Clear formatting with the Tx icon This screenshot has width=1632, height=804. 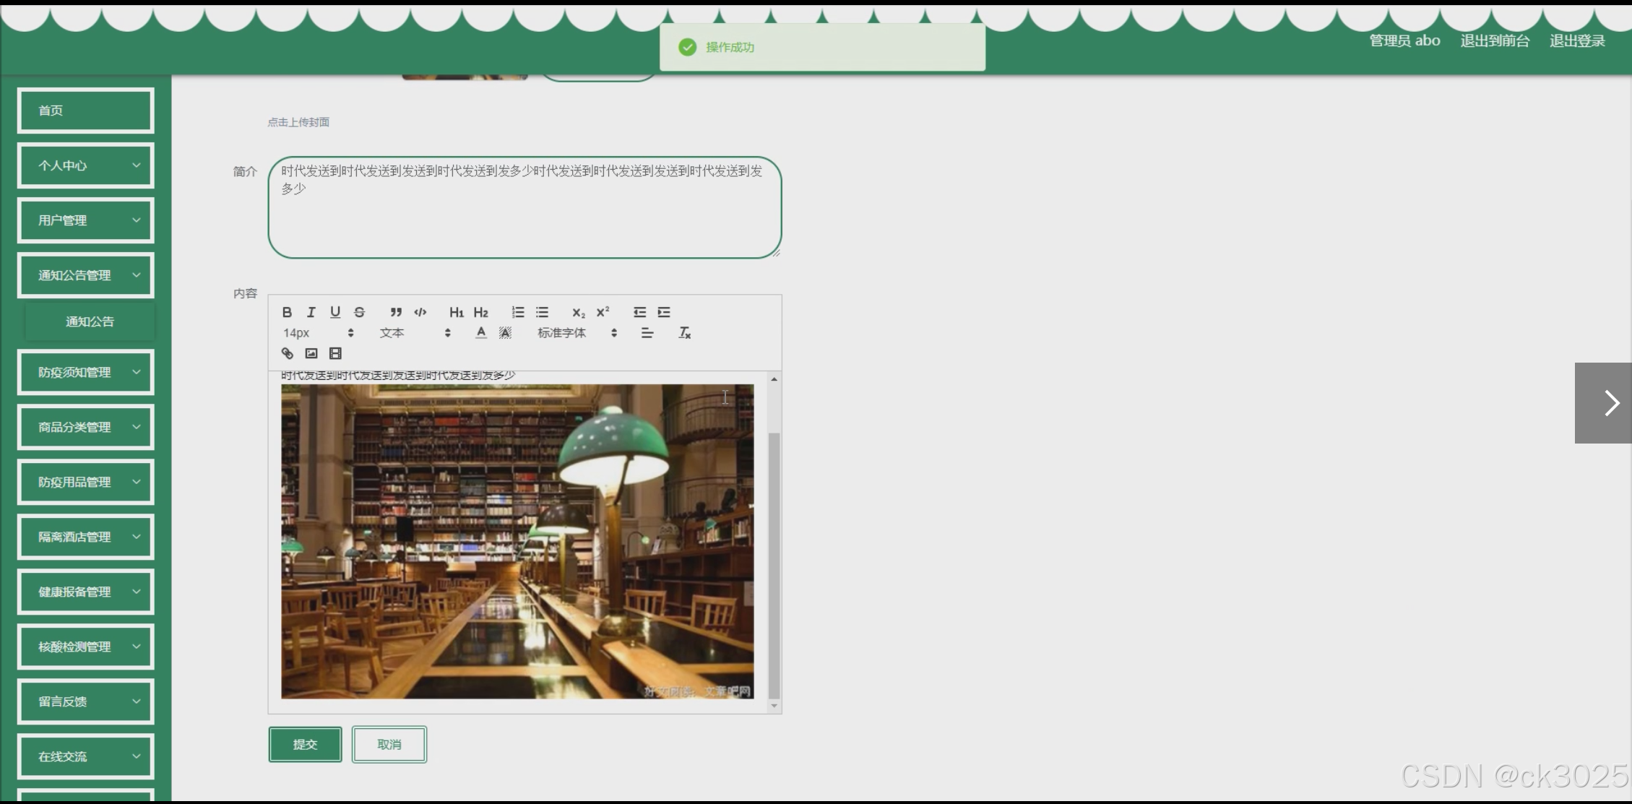[x=684, y=333]
